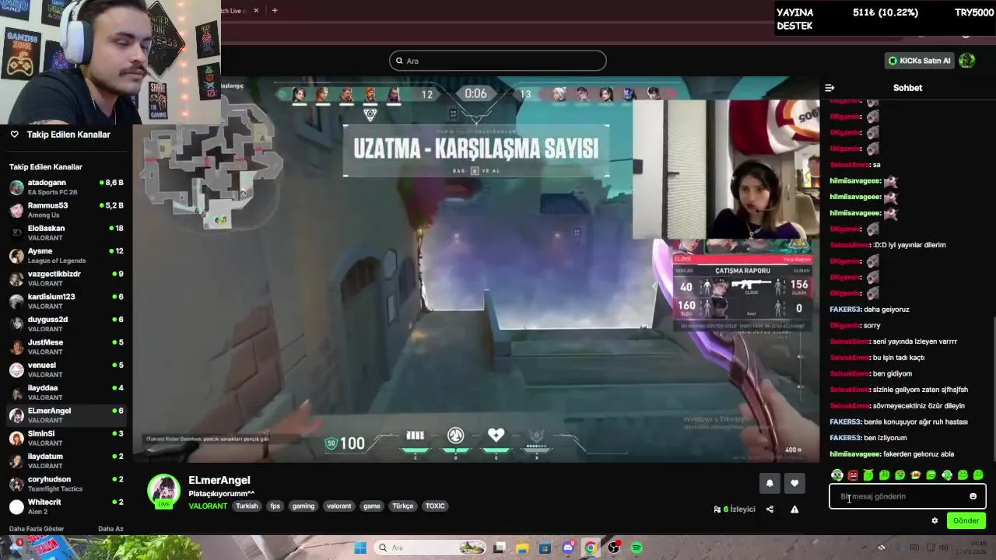Screen dimensions: 996x560
Task: Open Aysme channel in sidebar
Action: (66, 255)
